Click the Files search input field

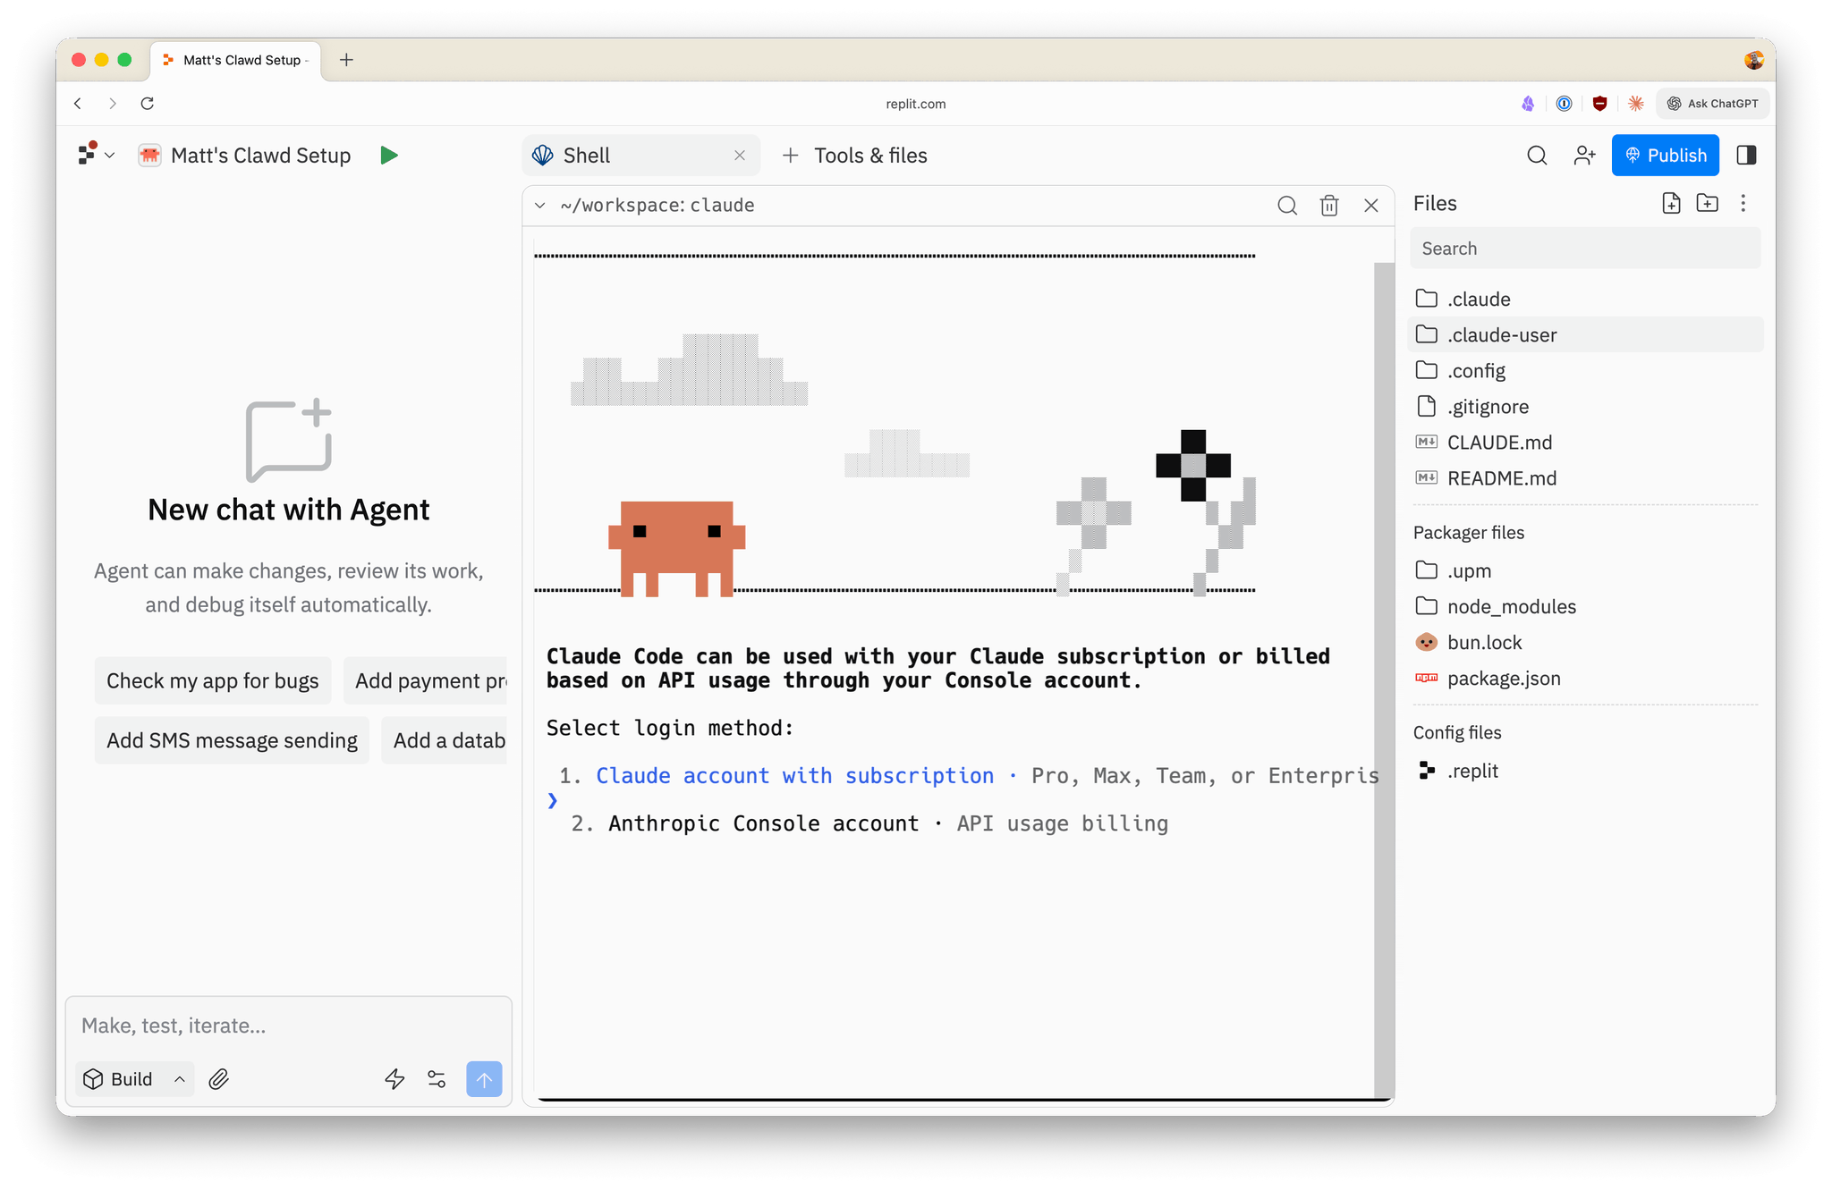coord(1584,249)
